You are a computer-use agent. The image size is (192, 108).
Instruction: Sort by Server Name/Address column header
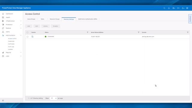(97, 32)
